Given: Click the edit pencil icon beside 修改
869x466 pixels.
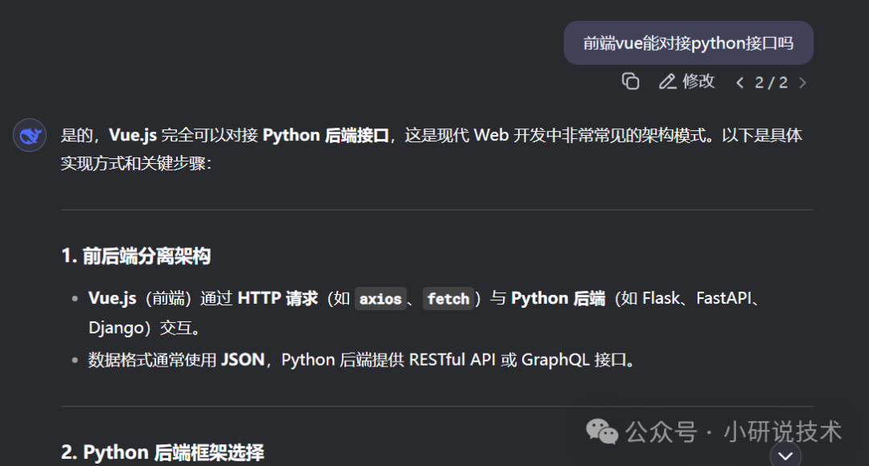Looking at the screenshot, I should click(667, 81).
